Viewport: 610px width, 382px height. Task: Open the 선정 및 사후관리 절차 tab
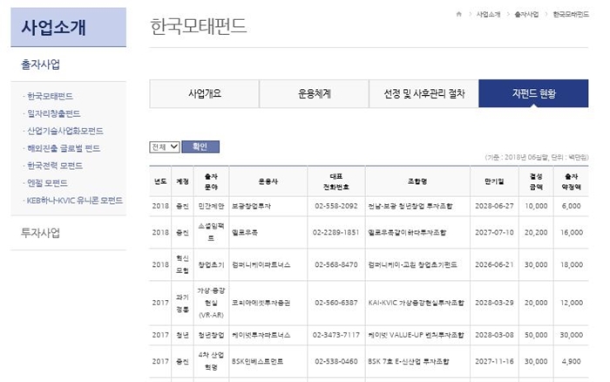pyautogui.click(x=424, y=93)
